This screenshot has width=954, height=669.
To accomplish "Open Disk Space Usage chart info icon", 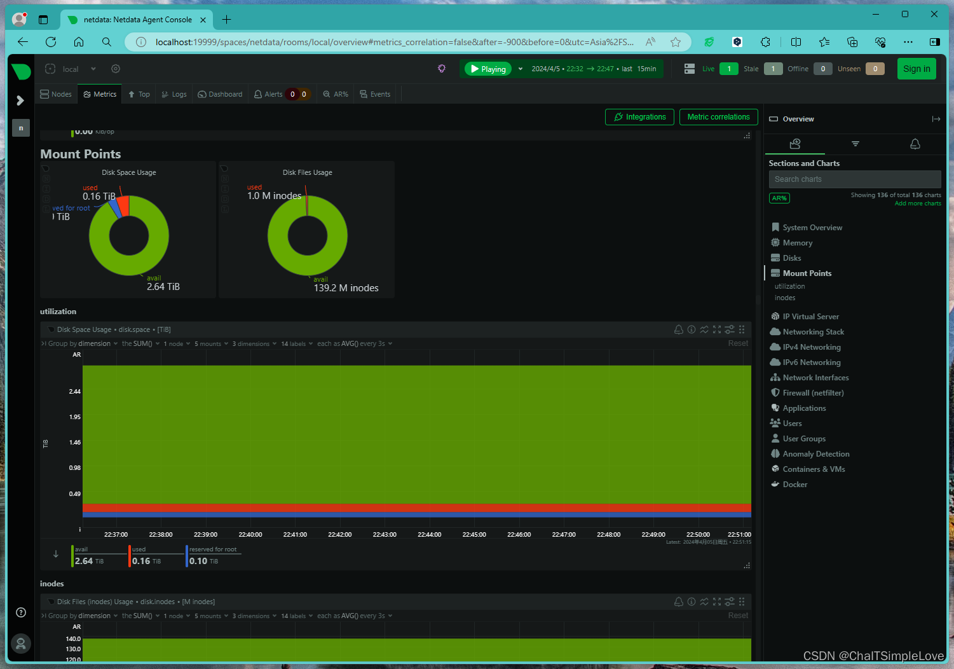I will click(x=692, y=329).
